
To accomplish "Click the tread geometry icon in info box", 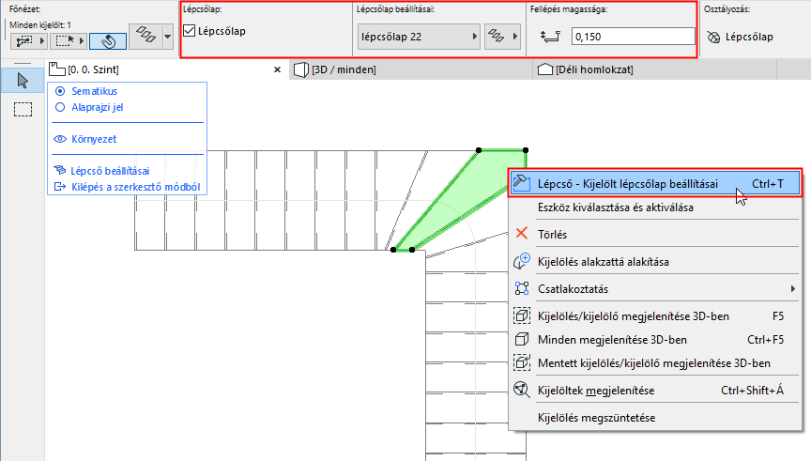I will [x=145, y=35].
